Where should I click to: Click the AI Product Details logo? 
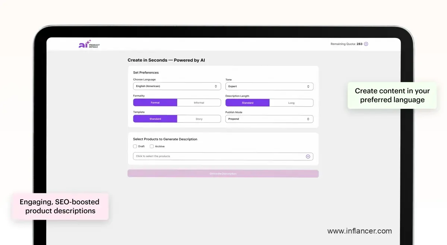[89, 44]
